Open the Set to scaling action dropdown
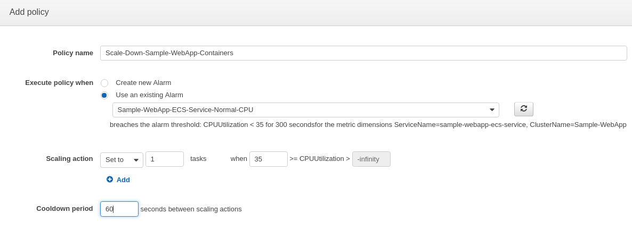Screen dimensions: 632x239 point(121,160)
